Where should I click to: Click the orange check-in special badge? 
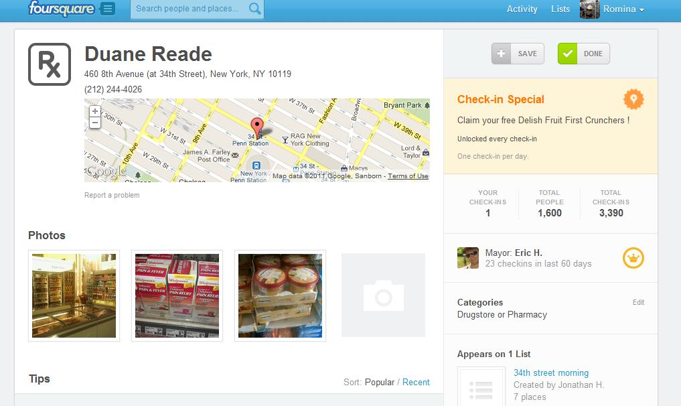coord(633,99)
